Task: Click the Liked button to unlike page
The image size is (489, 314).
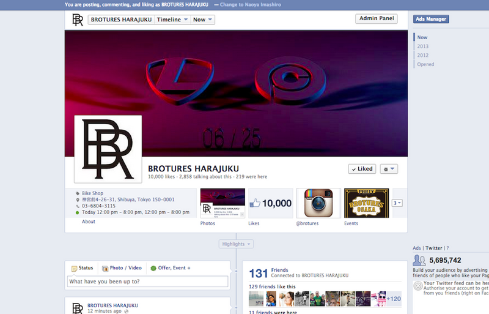Action: click(362, 169)
